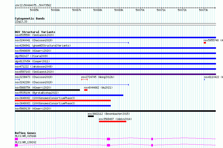Screen dimensions: 223x148
Task: Click the 50073k ruler tick label
Action: (x=203, y=10)
